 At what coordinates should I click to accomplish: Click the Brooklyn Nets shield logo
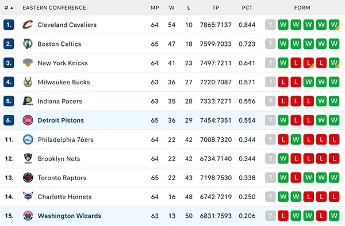(x=28, y=159)
